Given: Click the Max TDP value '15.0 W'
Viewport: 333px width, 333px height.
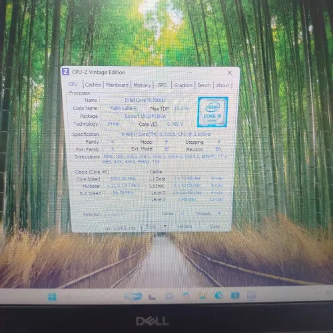Looking at the screenshot, I should tap(181, 109).
